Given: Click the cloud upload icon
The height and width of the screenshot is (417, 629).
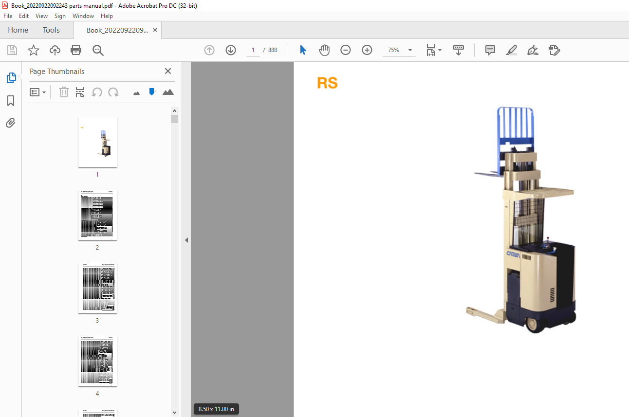Looking at the screenshot, I should click(55, 50).
